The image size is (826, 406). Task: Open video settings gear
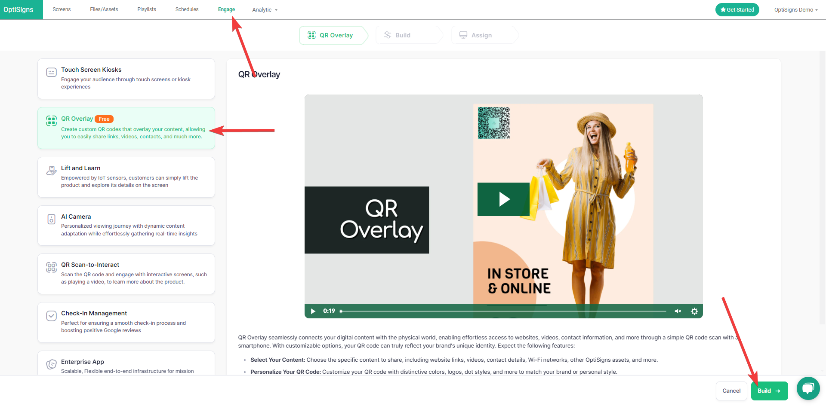tap(694, 311)
